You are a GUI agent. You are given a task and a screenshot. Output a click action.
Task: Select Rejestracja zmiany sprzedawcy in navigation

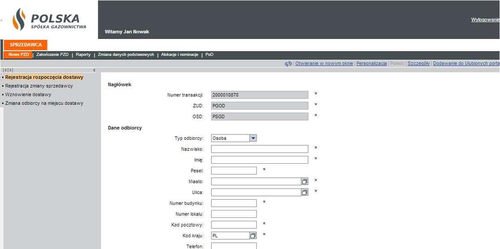(x=39, y=86)
